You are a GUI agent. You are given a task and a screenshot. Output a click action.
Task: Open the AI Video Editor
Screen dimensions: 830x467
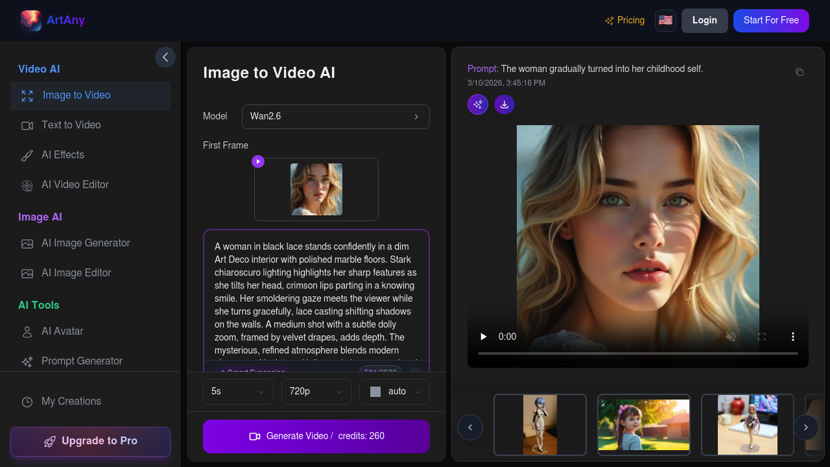click(x=75, y=185)
